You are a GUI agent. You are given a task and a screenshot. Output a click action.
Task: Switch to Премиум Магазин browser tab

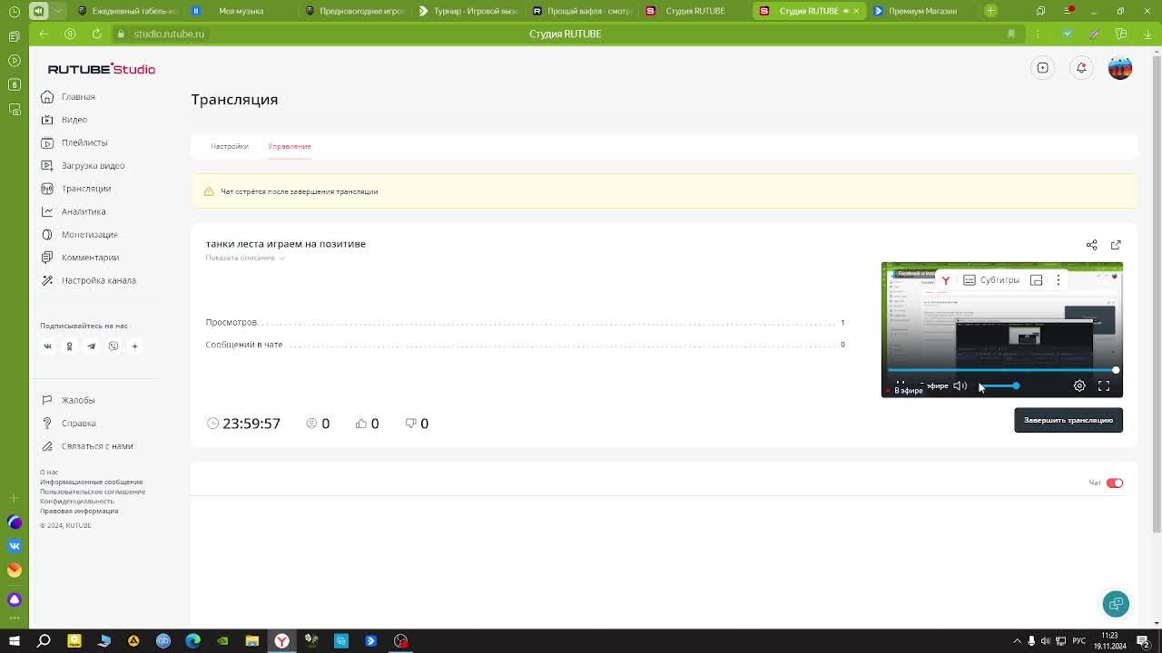[922, 11]
